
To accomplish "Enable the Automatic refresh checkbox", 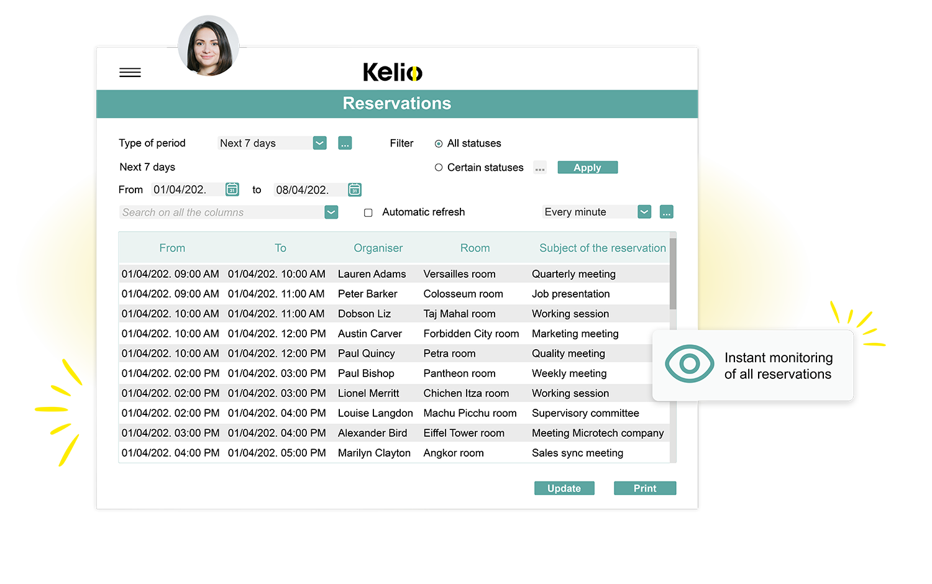I will click(368, 212).
